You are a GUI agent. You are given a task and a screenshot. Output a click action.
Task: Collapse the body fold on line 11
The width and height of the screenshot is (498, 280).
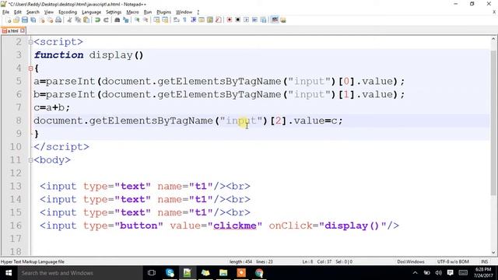pyautogui.click(x=30, y=160)
